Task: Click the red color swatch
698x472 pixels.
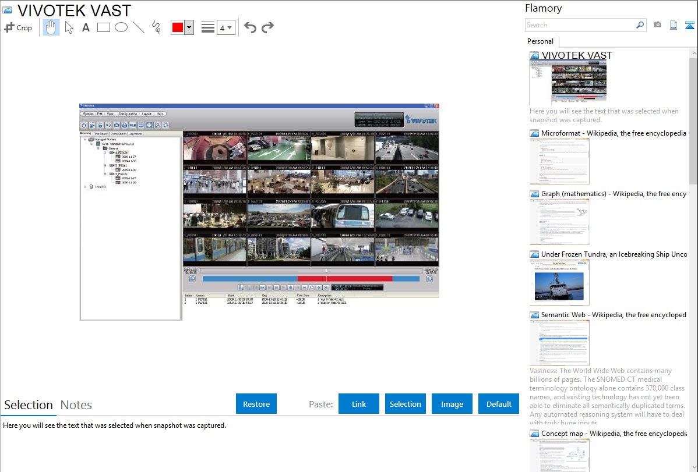Action: 178,27
